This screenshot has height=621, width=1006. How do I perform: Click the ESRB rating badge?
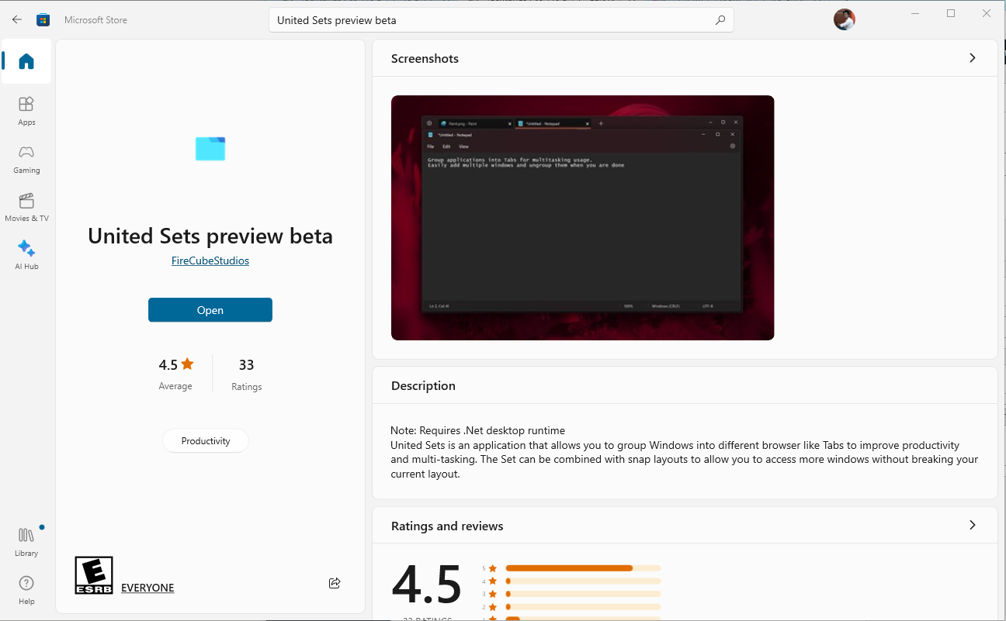(94, 575)
